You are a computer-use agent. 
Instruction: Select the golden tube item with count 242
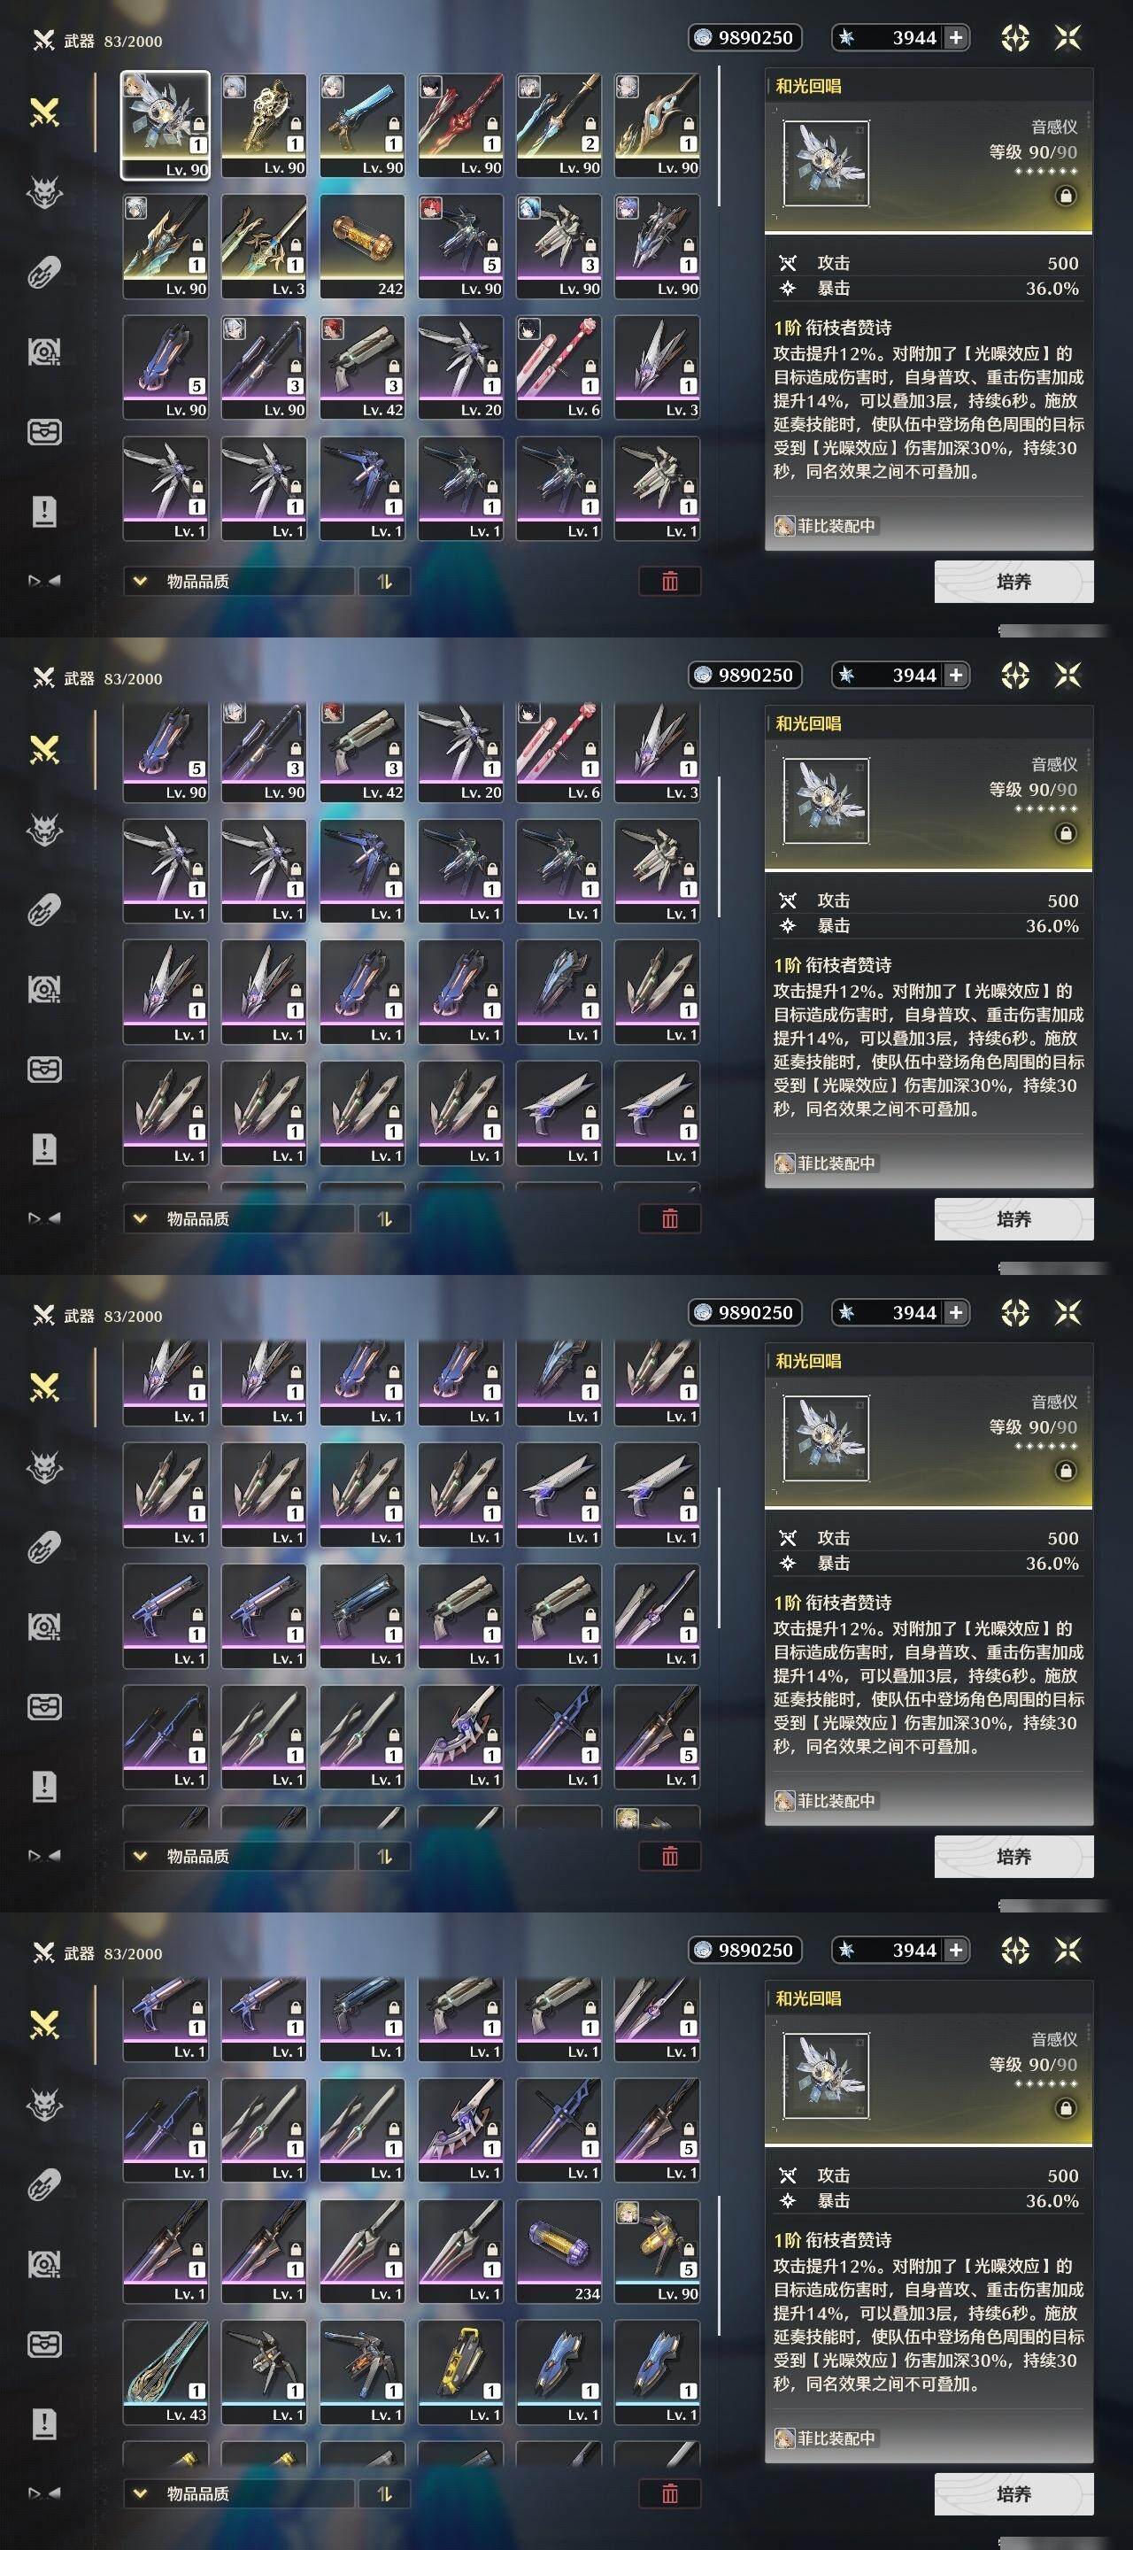tap(362, 246)
